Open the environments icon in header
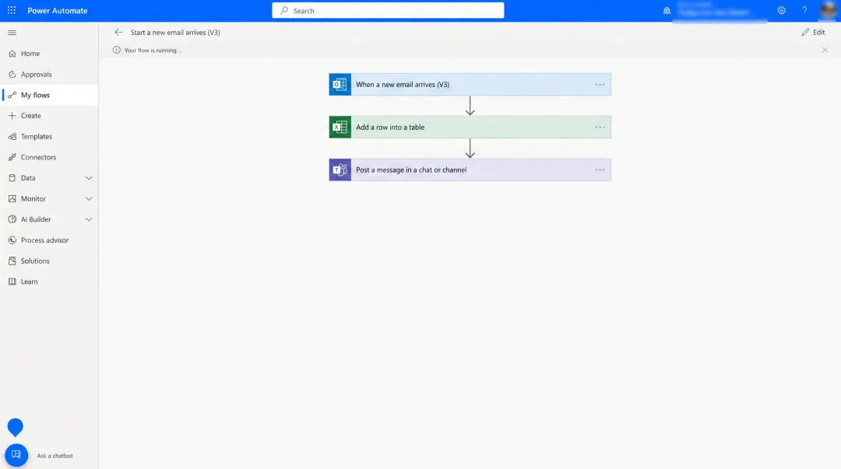The height and width of the screenshot is (469, 841). click(667, 11)
